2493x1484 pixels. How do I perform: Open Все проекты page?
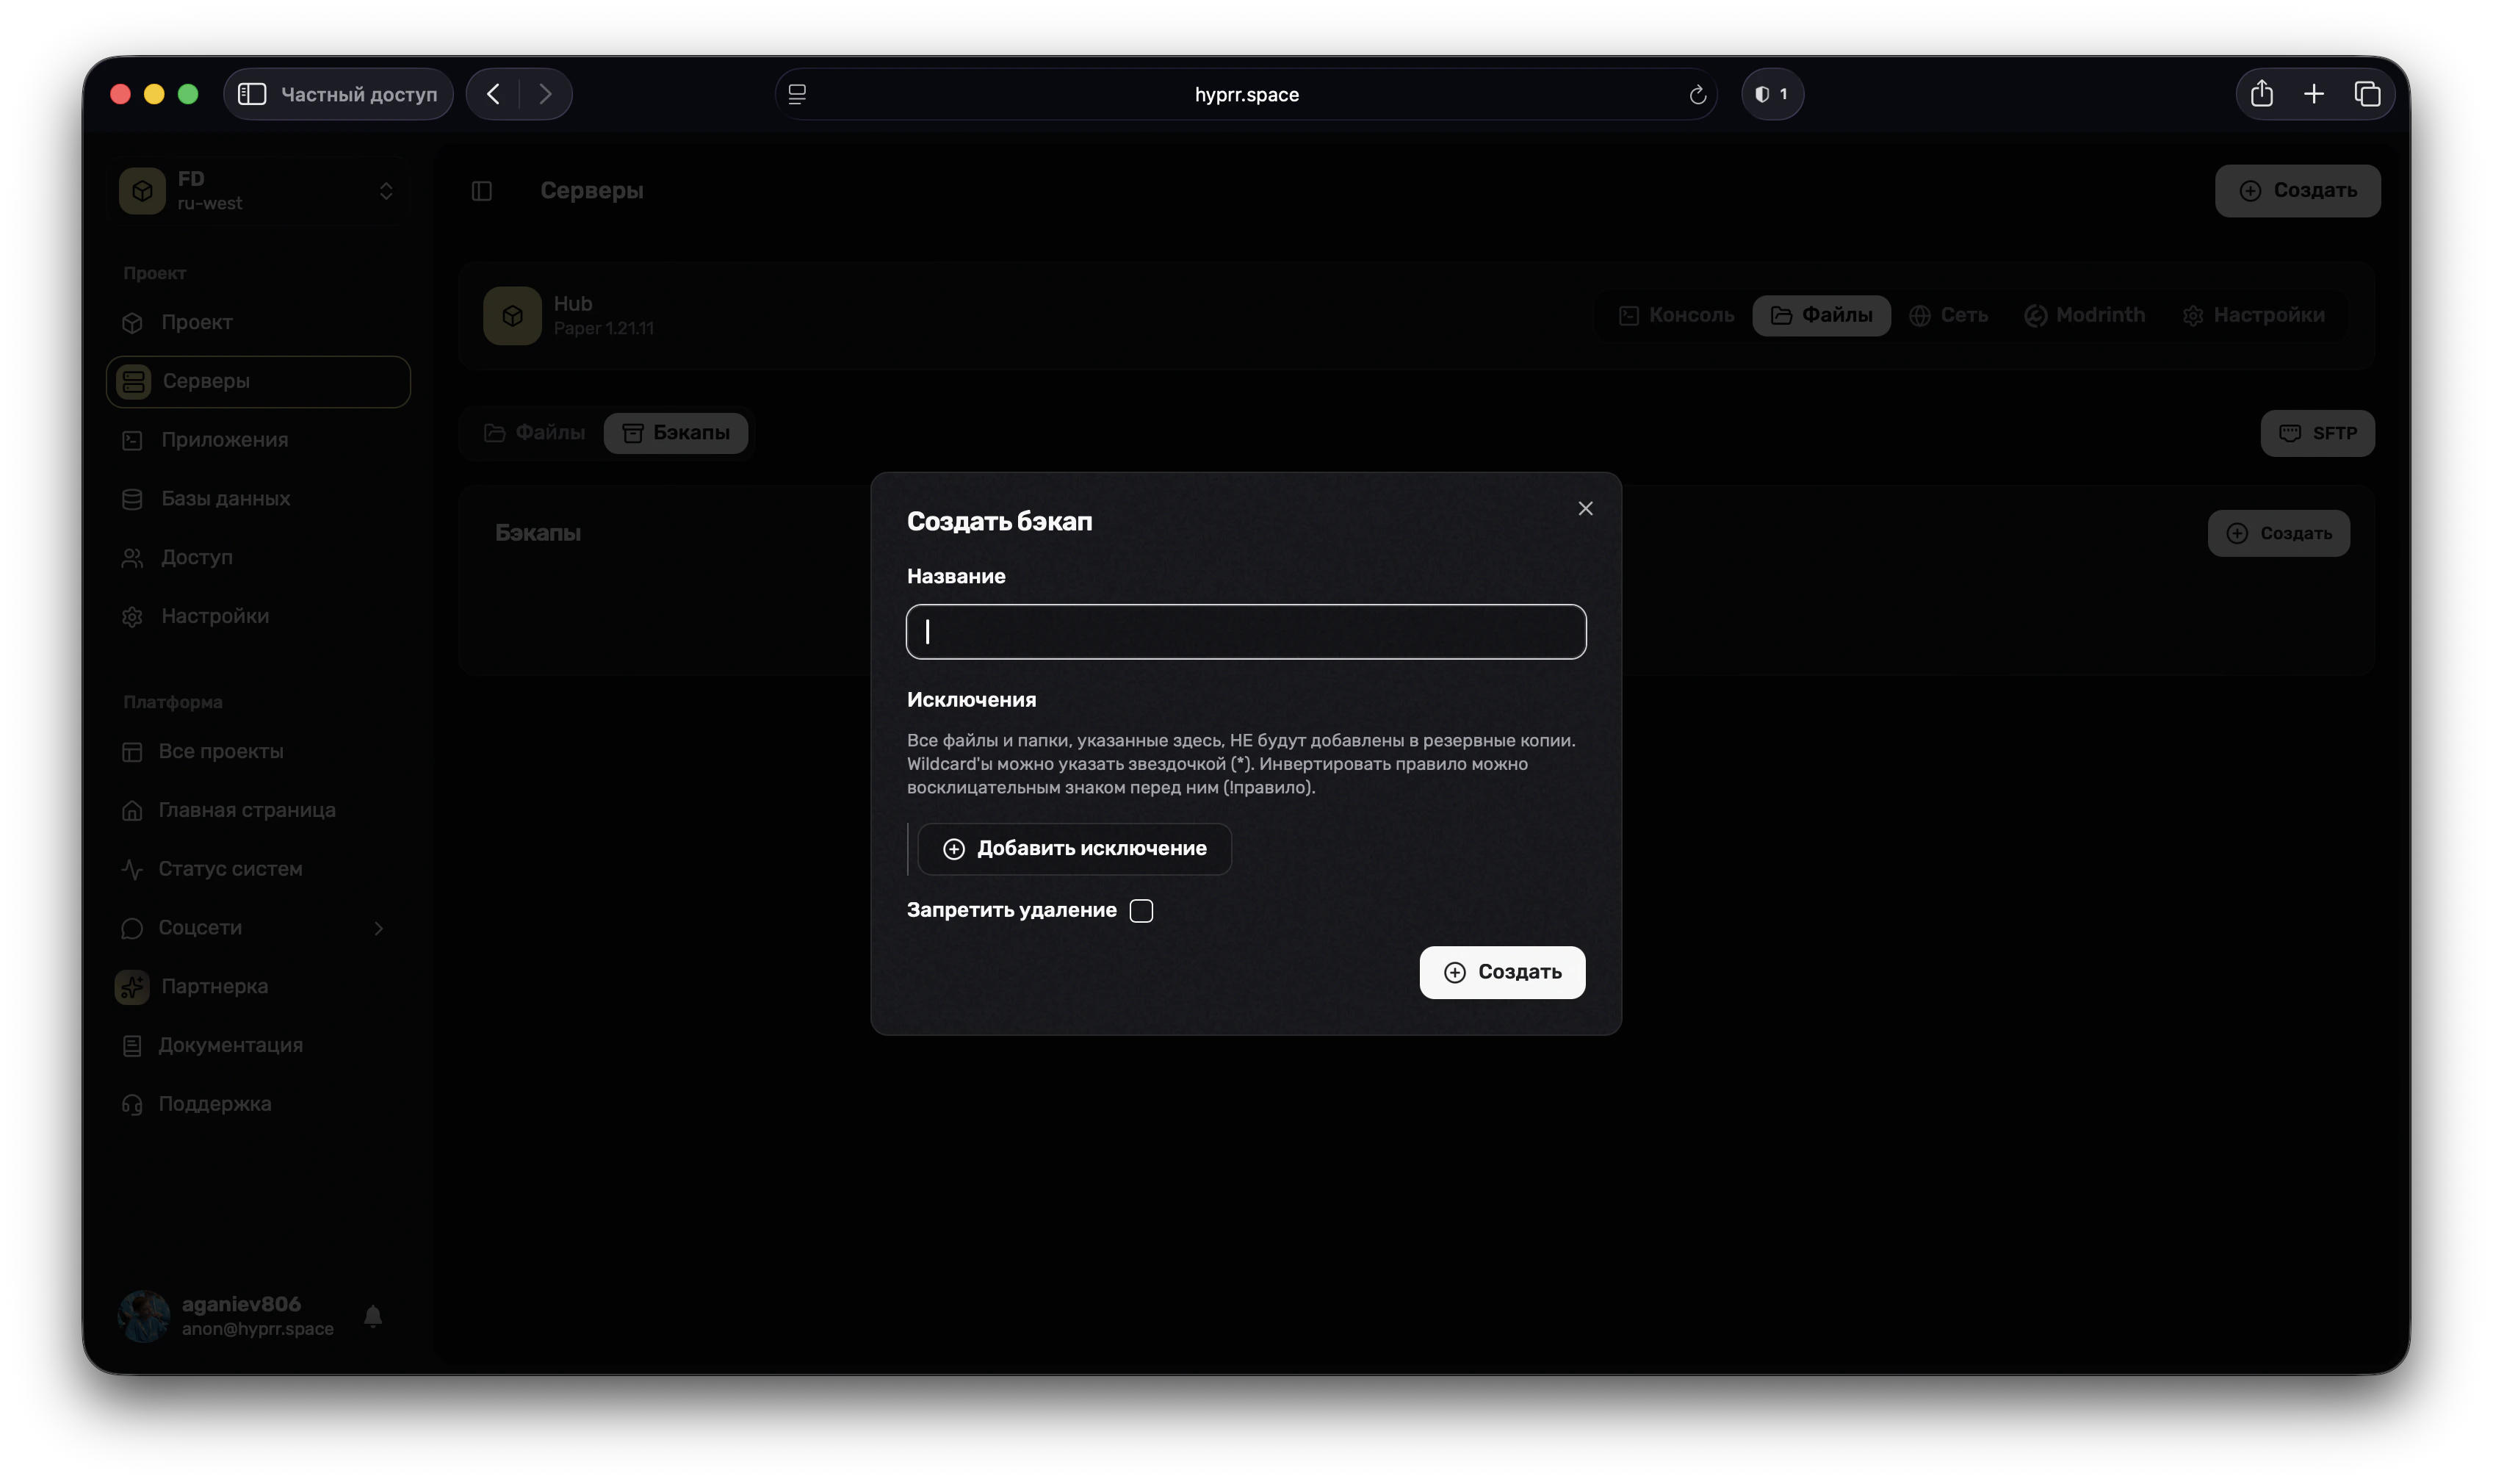tap(258, 751)
